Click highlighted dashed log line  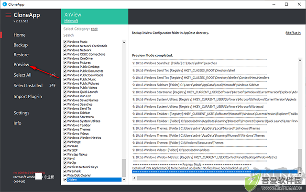[215, 172]
